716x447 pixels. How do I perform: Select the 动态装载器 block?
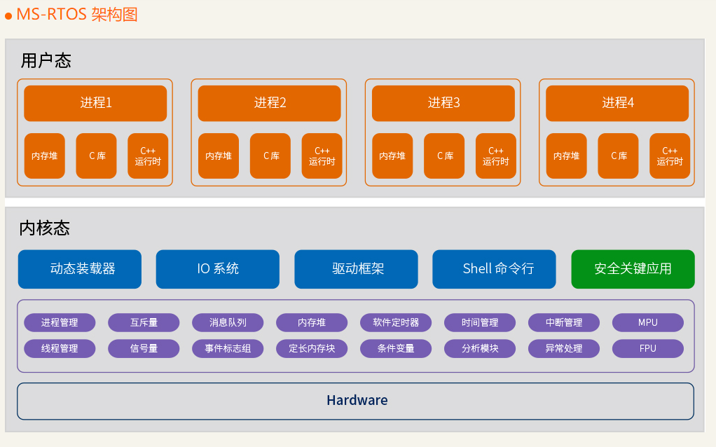(79, 269)
